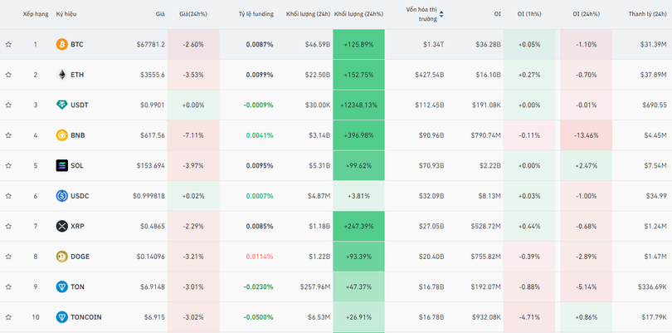Toggle favorite star for BTC row

click(x=8, y=44)
